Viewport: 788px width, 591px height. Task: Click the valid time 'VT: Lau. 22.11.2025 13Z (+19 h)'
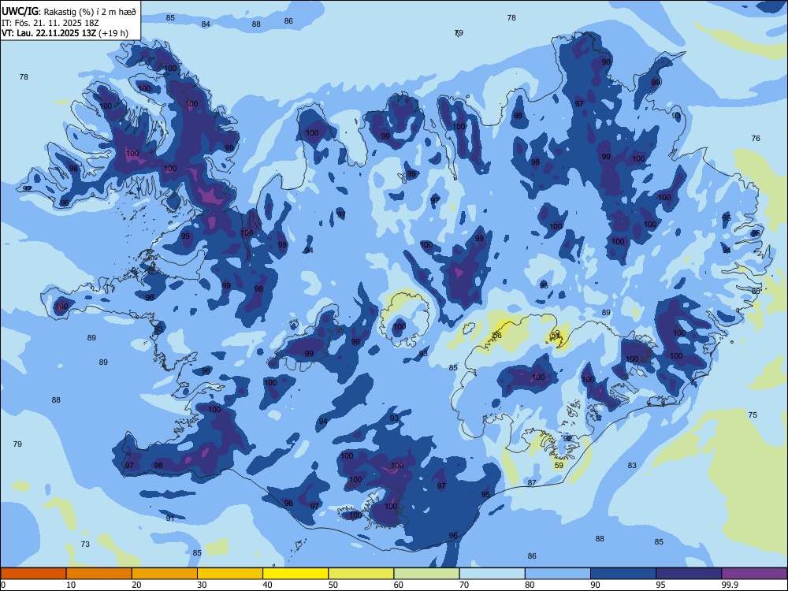[x=65, y=34]
